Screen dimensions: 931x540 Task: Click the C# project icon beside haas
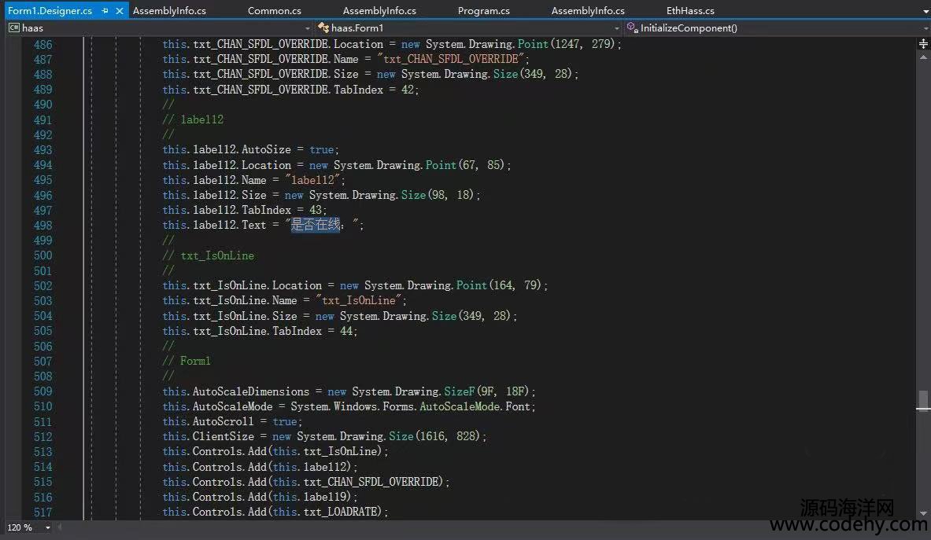click(13, 28)
